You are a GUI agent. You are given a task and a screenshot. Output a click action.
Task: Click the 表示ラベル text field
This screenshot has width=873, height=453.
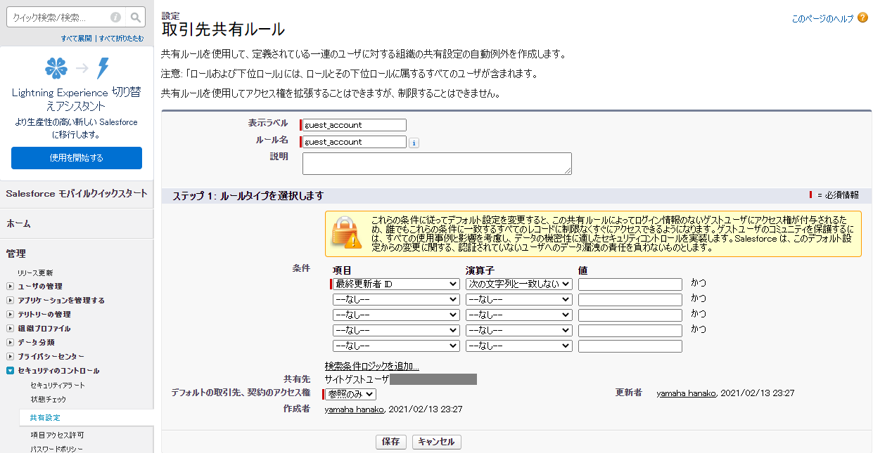(x=355, y=125)
